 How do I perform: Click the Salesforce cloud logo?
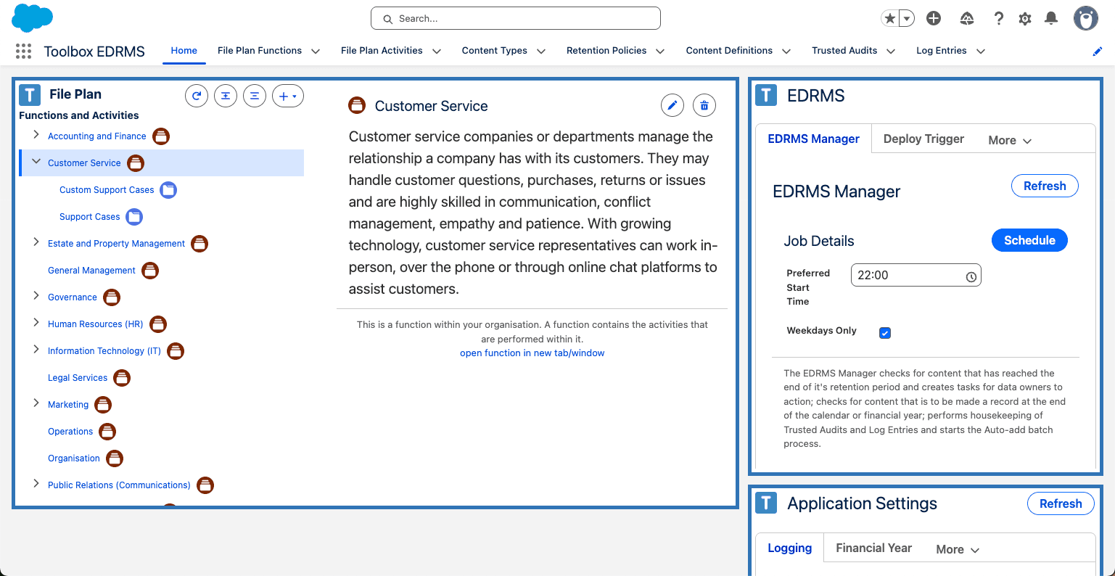(x=33, y=18)
